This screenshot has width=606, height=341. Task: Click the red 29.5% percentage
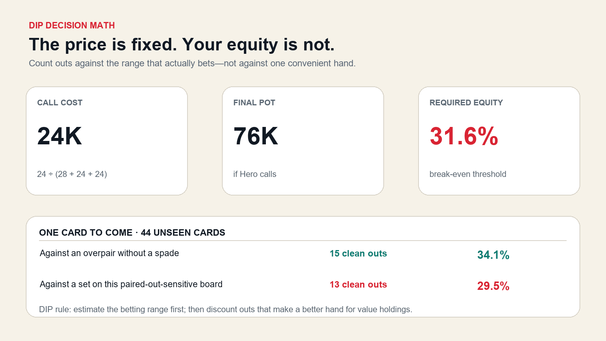[493, 286]
